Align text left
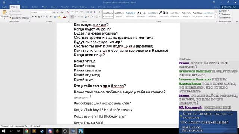Image resolution: width=239 pixels, height=134 pixels. tap(72, 17)
